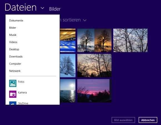Open the sortieren dropdown chevron
The height and width of the screenshot is (125, 161).
(85, 20)
